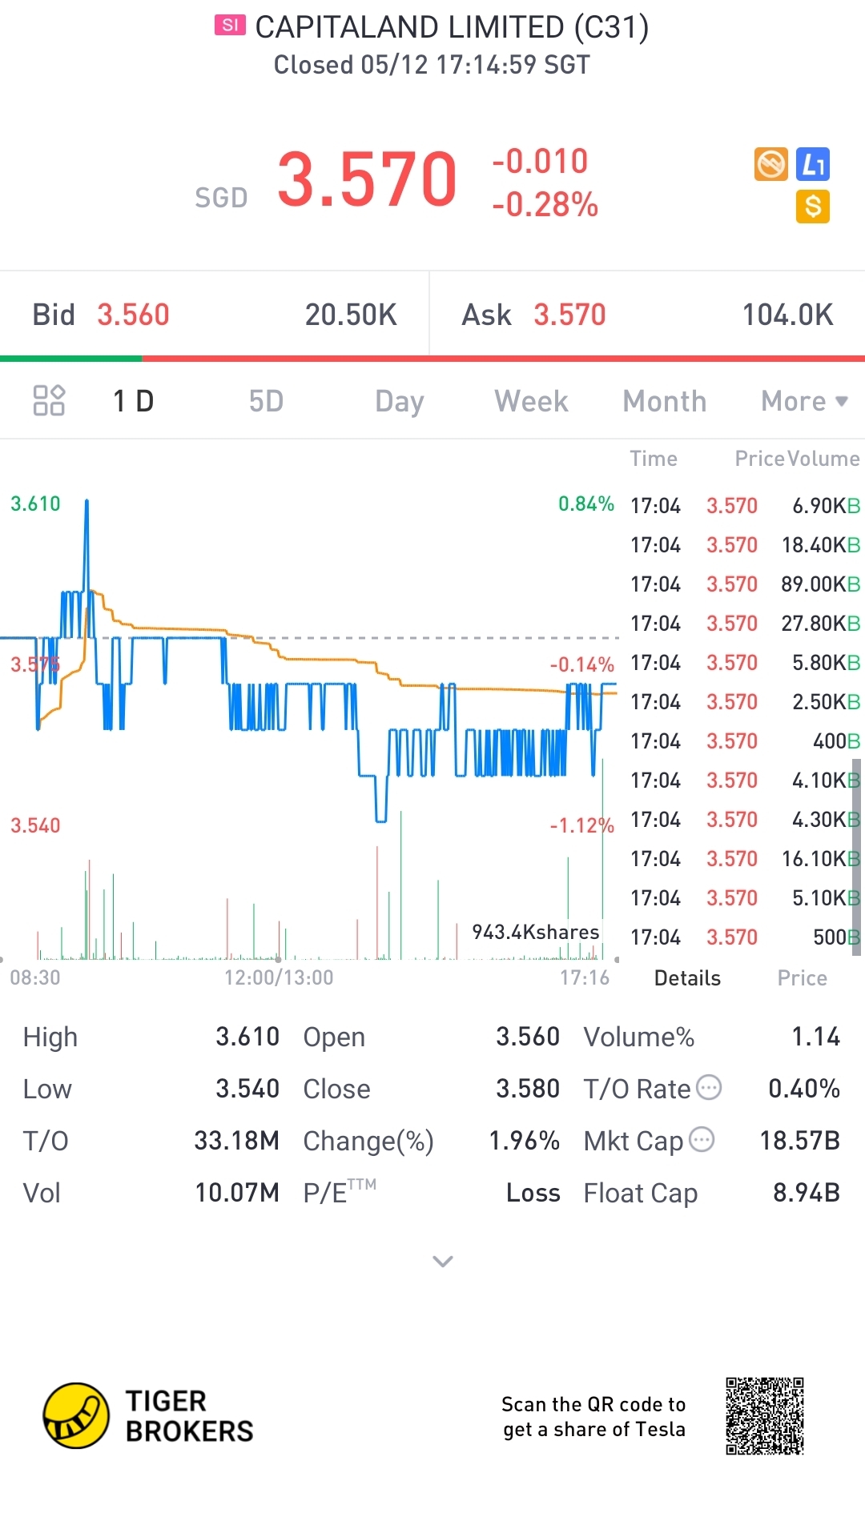The height and width of the screenshot is (1537, 865).
Task: Click the bid/ask ratio bar
Action: [x=432, y=359]
